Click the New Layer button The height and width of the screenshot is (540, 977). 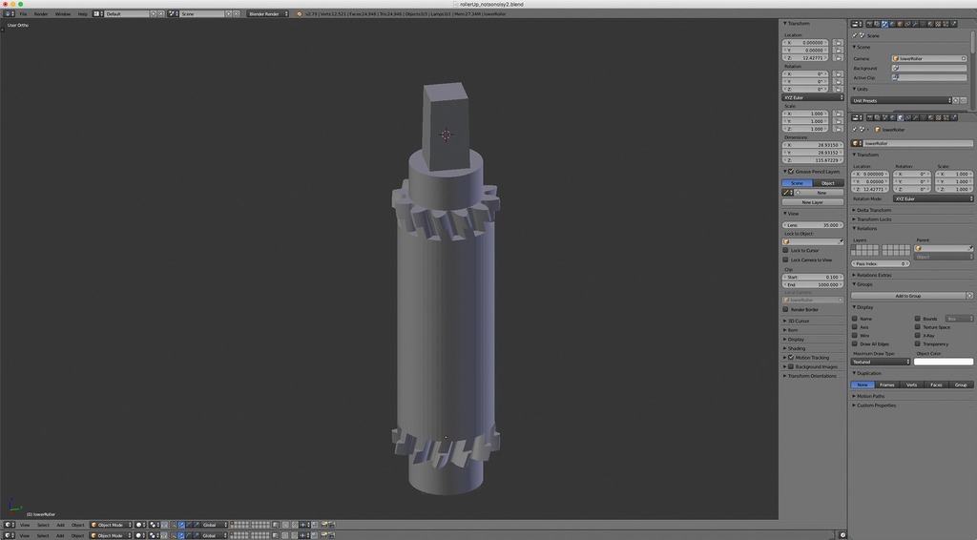[x=812, y=202]
